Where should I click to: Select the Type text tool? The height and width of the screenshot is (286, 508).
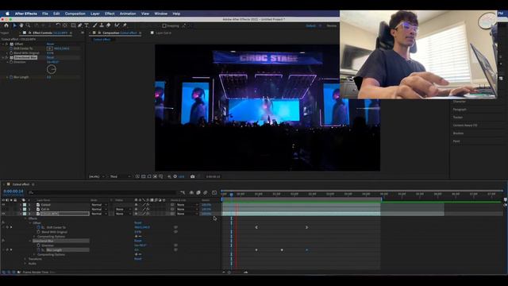(x=87, y=25)
